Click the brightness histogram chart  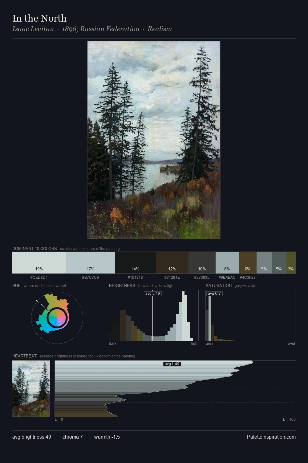point(154,315)
